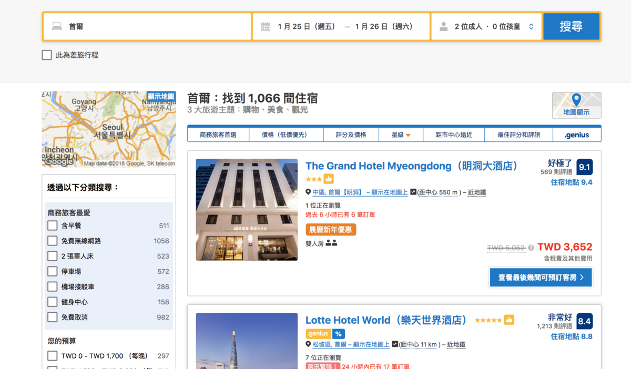
Task: Click the 住宿地點 8.8 location score
Action: (572, 336)
